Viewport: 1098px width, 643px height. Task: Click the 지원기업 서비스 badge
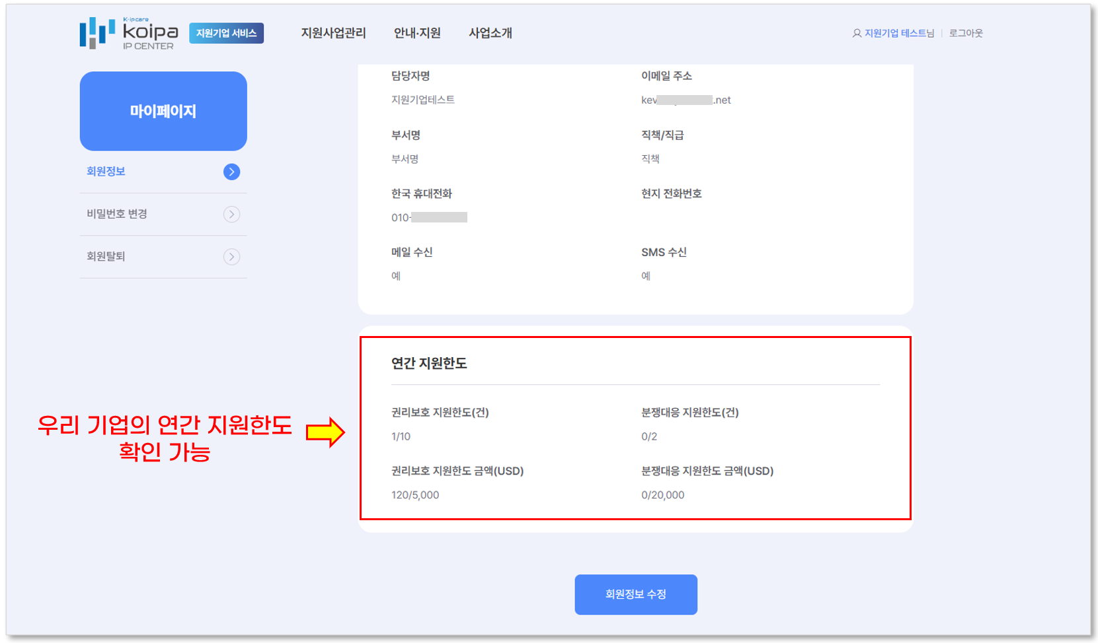pos(226,33)
